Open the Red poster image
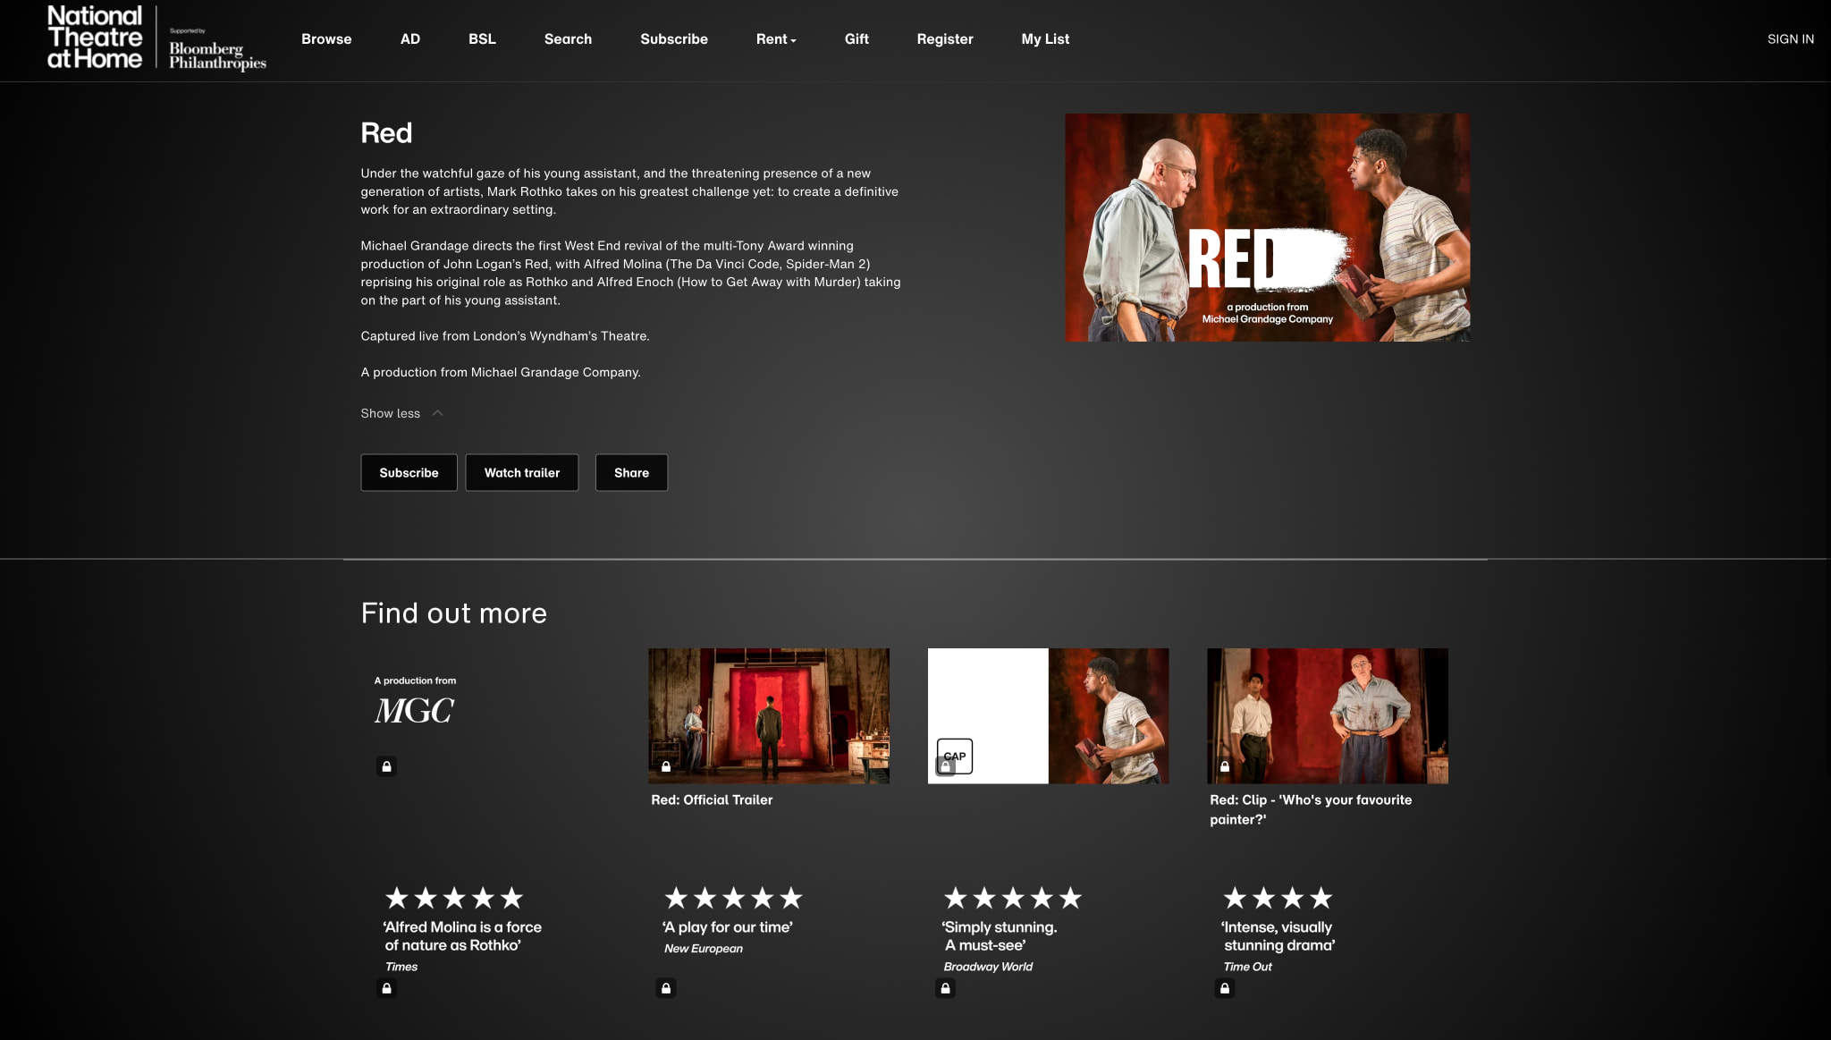This screenshot has width=1831, height=1040. (x=1267, y=227)
